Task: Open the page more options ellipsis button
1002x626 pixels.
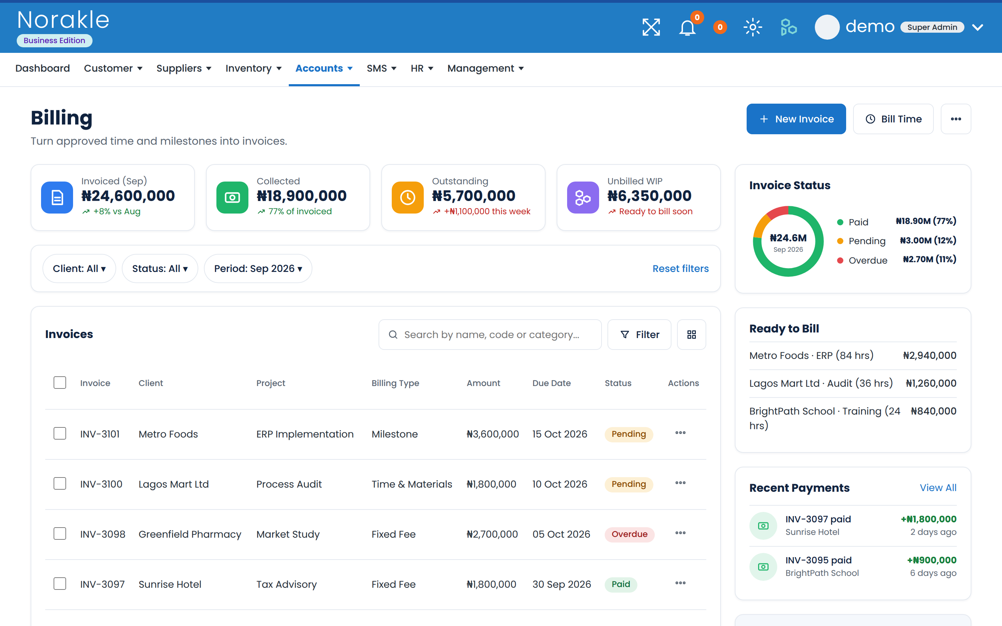Action: 956,119
